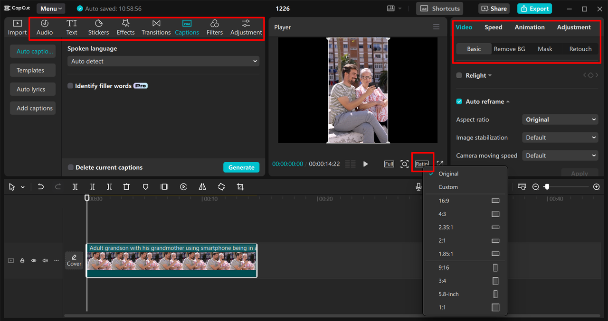Image resolution: width=608 pixels, height=321 pixels.
Task: Open the Remove BG sub-tab
Action: 509,49
